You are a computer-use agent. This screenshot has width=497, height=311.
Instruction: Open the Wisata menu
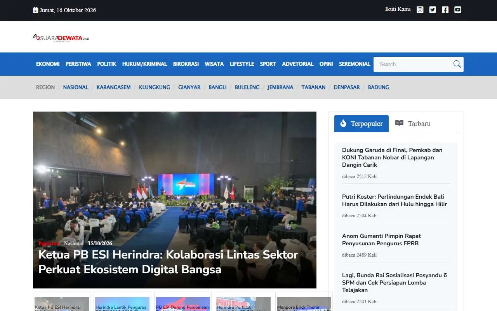point(214,64)
